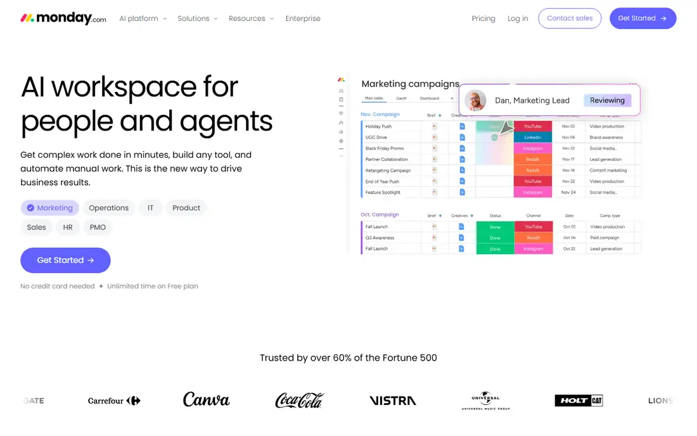This screenshot has height=436, width=697.
Task: Deselect the Marketing category chip
Action: pos(50,208)
